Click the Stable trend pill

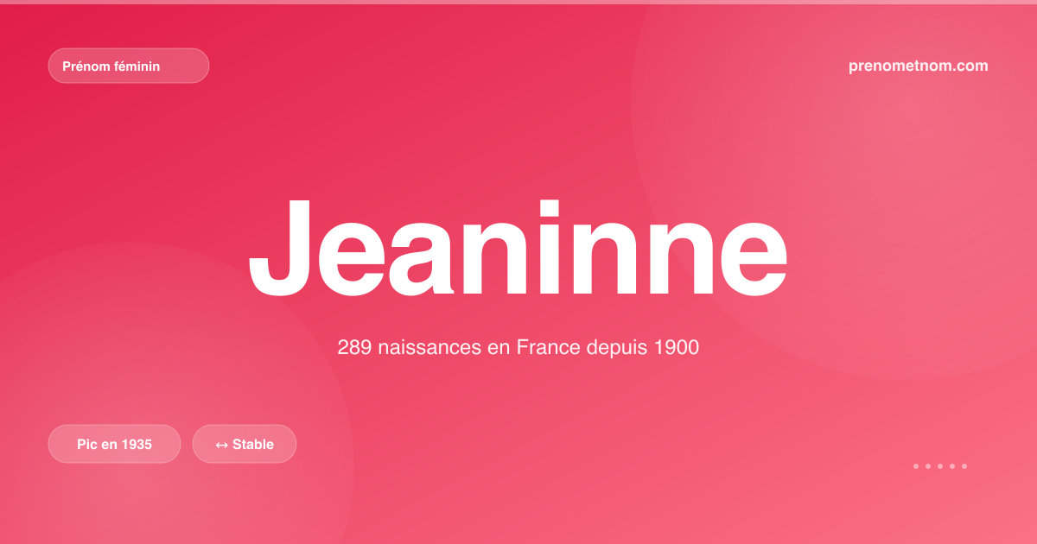point(245,444)
